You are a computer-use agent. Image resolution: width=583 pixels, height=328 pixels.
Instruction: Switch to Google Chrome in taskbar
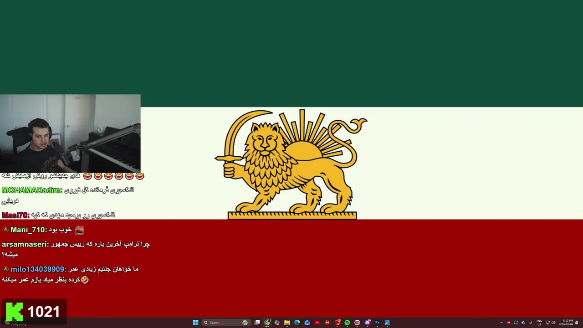click(267, 323)
